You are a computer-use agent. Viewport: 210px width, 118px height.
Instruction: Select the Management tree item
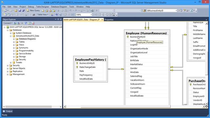coord(18,74)
